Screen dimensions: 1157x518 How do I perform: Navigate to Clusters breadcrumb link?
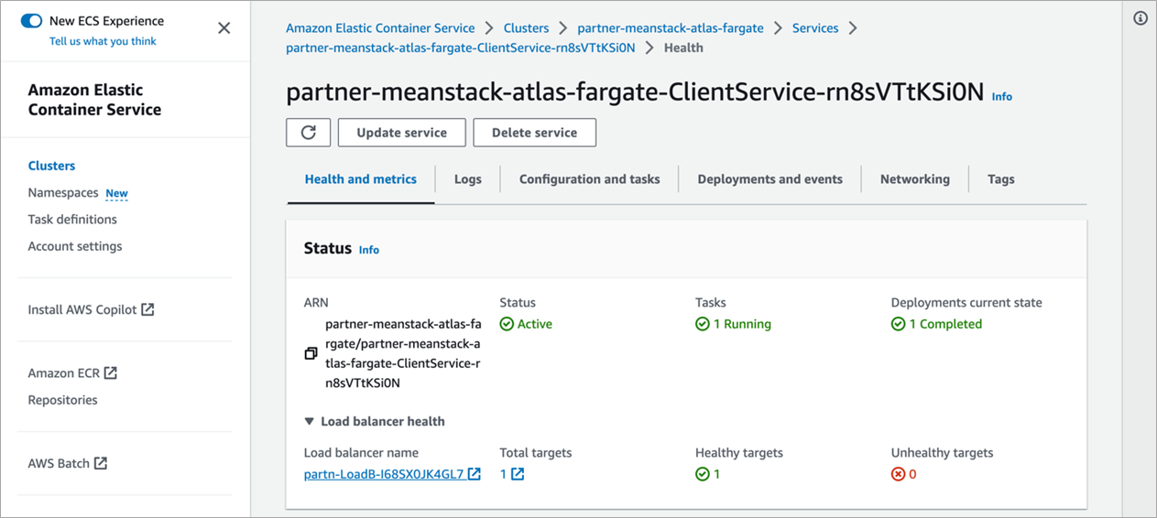[526, 28]
